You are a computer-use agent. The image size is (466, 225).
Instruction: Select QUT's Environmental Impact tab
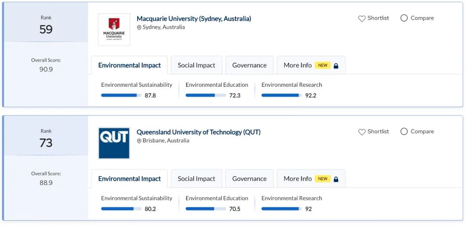pos(129,179)
